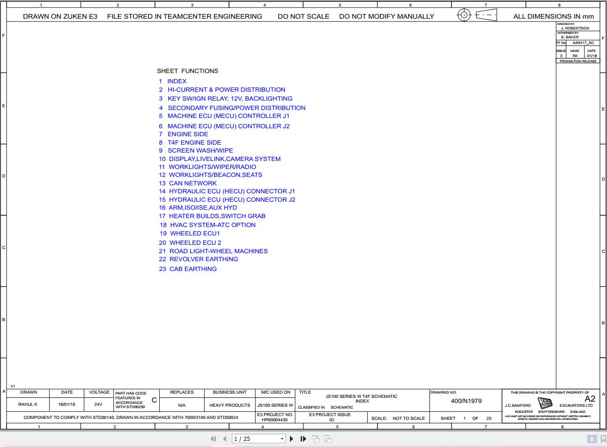Click the 'JS100 SERIES W' machine cell
The image size is (607, 447).
(275, 405)
